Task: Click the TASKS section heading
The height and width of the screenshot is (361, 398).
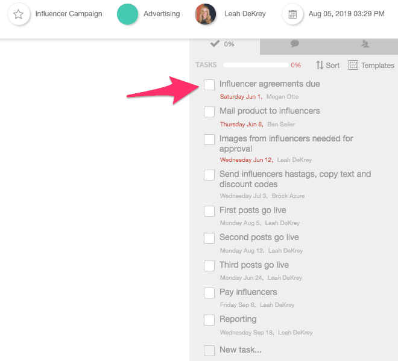Action: coord(206,65)
